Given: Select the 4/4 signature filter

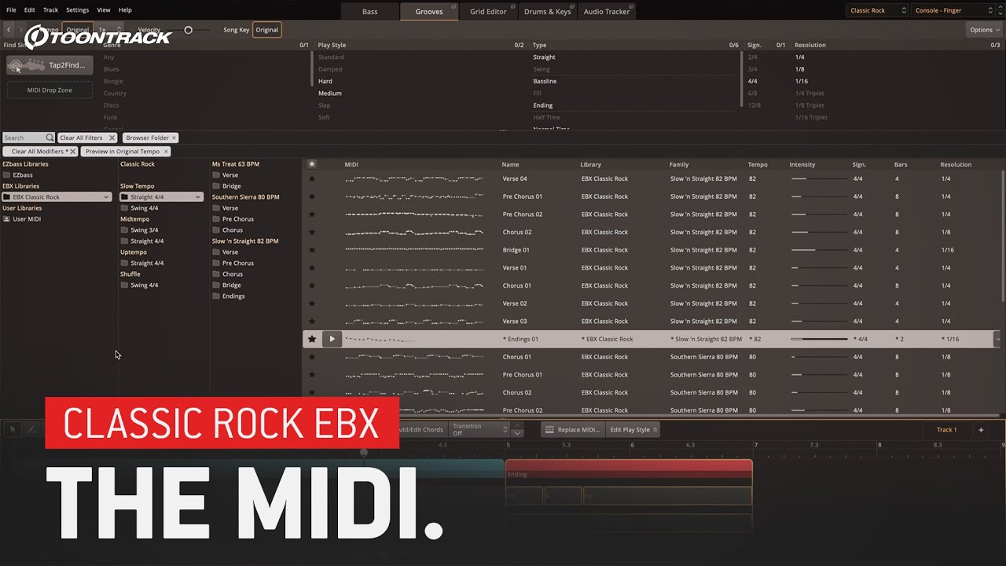Looking at the screenshot, I should click(753, 81).
